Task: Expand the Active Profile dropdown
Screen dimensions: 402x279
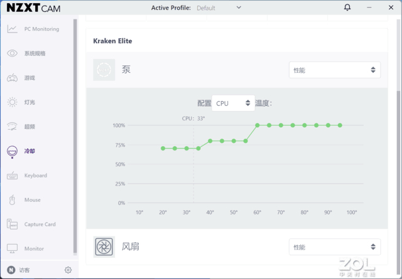Action: click(x=239, y=8)
